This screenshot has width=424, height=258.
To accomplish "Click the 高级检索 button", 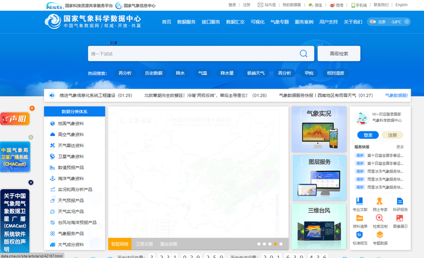I will (x=339, y=54).
